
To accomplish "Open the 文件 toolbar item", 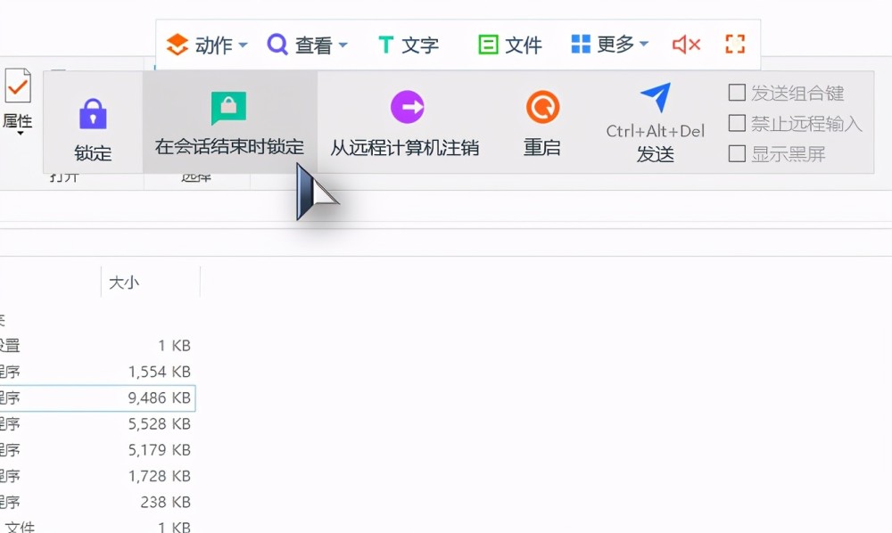I will coord(510,45).
